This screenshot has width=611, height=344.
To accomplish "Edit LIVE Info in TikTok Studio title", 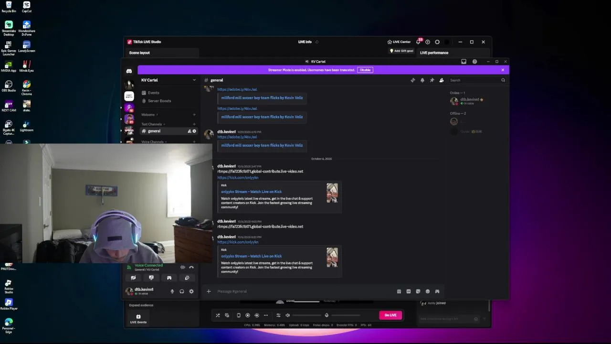I will [x=316, y=42].
